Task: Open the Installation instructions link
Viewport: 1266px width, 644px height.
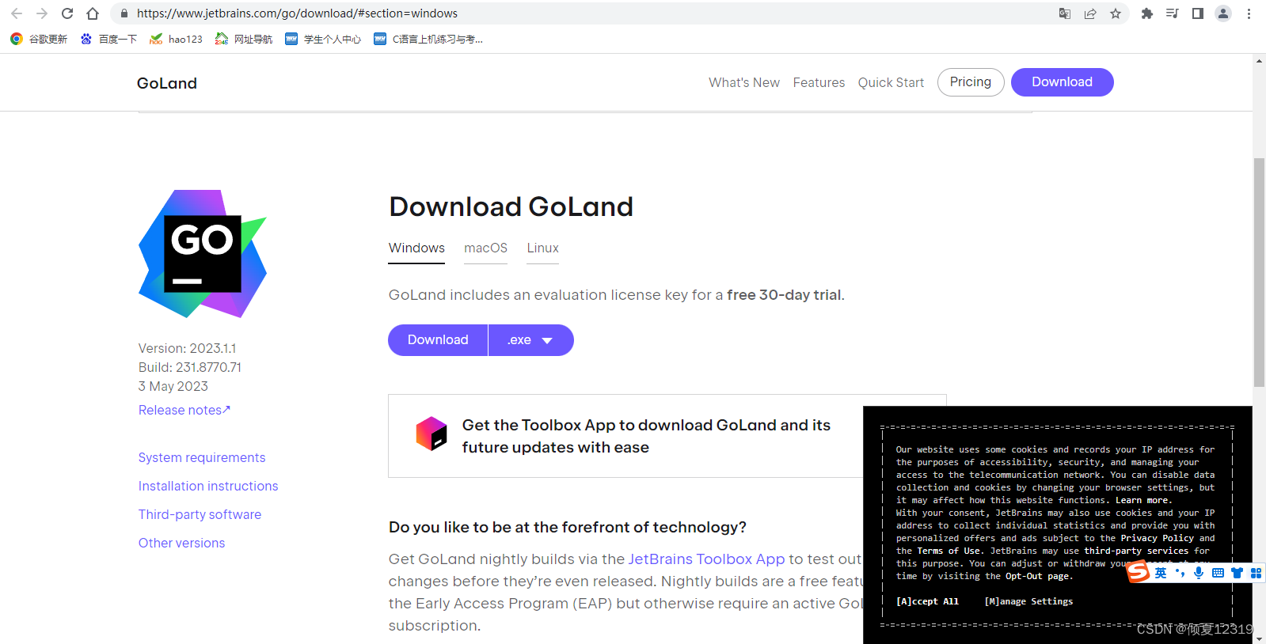Action: (x=208, y=486)
